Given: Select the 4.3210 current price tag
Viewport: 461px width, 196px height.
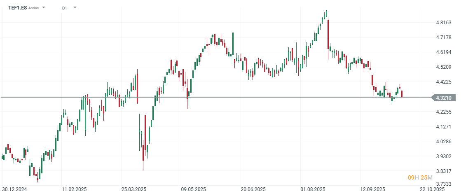Looking at the screenshot, I should point(445,98).
